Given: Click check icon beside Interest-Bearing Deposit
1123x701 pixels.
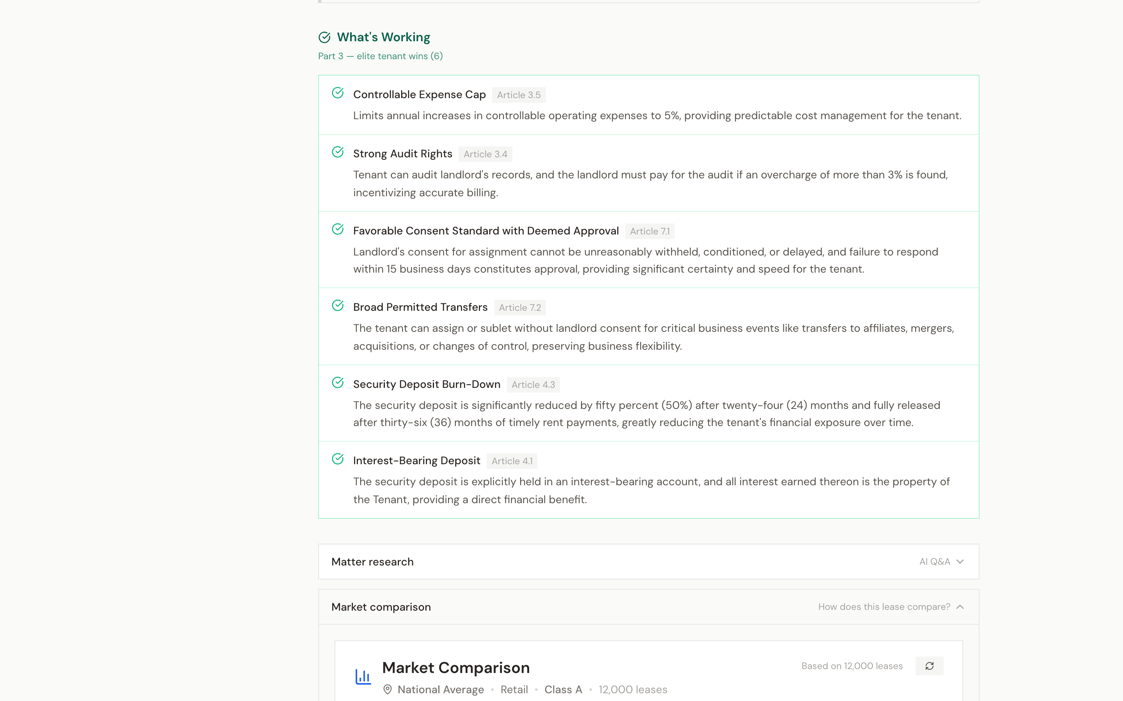Looking at the screenshot, I should coord(338,459).
